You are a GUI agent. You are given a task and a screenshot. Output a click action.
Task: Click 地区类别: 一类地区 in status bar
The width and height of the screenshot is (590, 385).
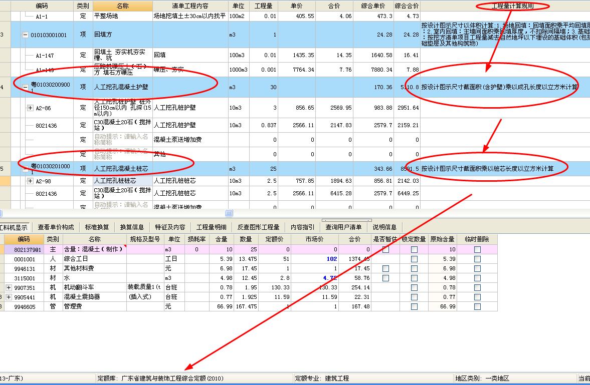482,378
